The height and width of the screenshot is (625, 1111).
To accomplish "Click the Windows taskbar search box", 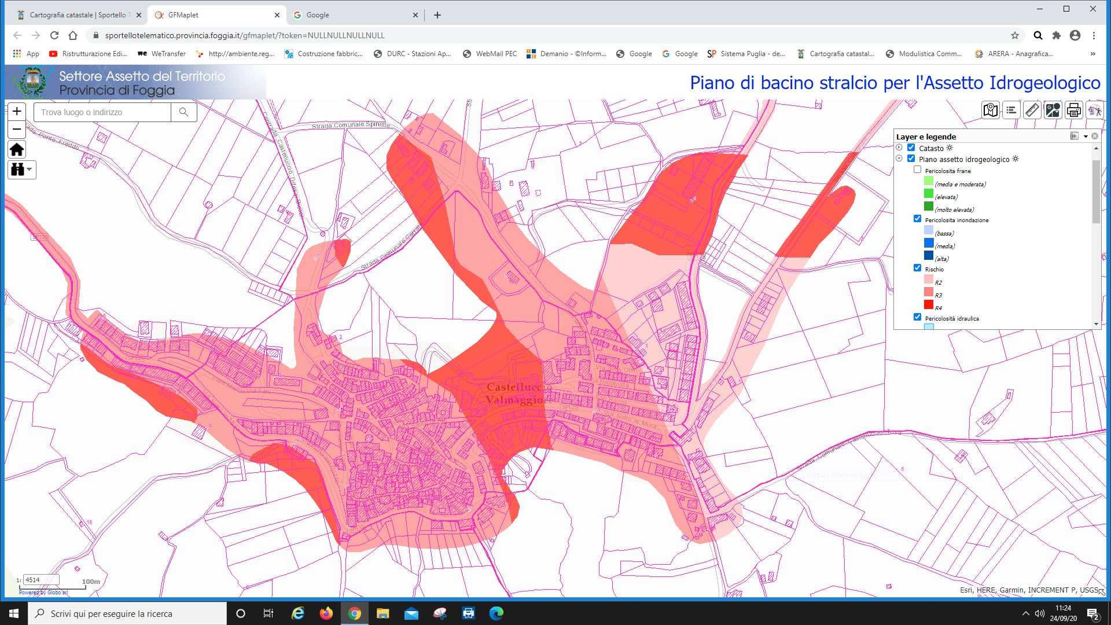I will [x=127, y=613].
